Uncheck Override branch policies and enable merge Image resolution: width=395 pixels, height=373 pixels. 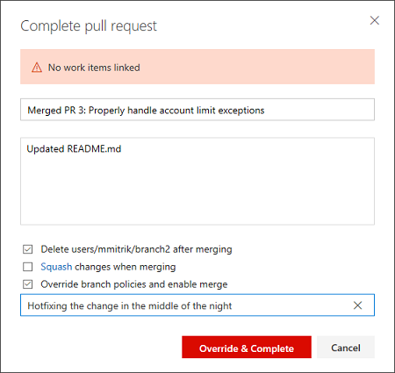[x=28, y=284]
